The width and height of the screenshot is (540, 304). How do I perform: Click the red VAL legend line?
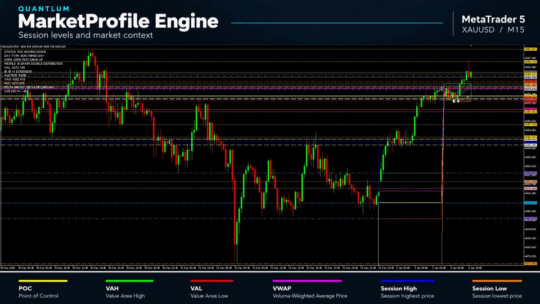212,281
